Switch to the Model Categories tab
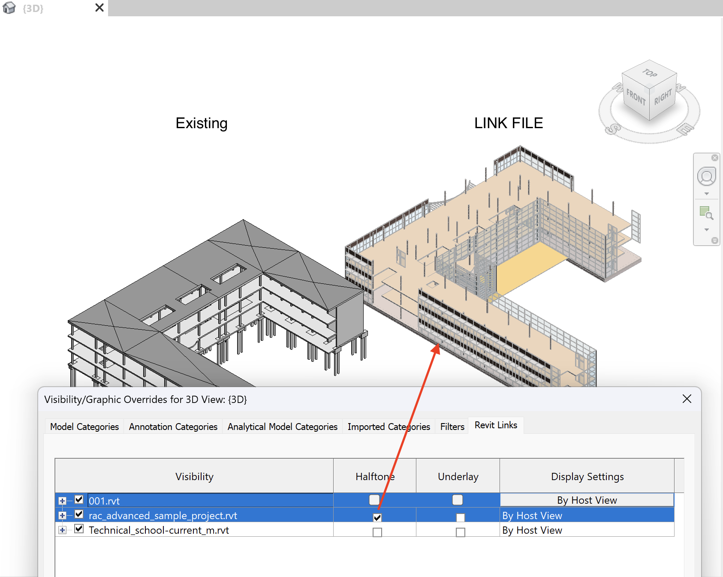723x577 pixels. coord(84,427)
